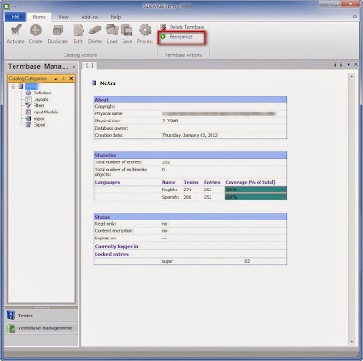This screenshot has width=363, height=361.
Task: Click the Process gear icon
Action: point(145,34)
